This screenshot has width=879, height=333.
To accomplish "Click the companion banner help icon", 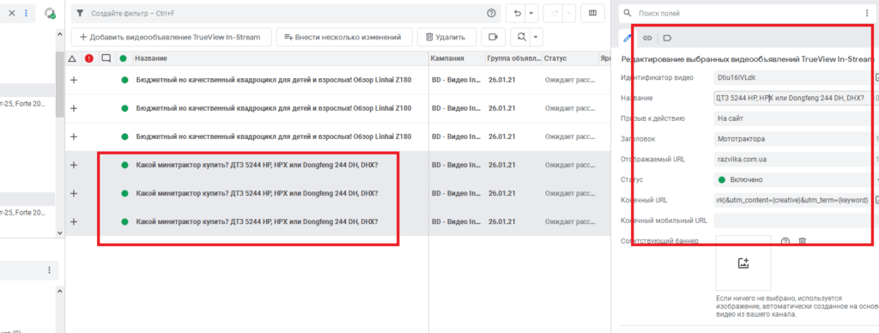I will click(x=785, y=241).
